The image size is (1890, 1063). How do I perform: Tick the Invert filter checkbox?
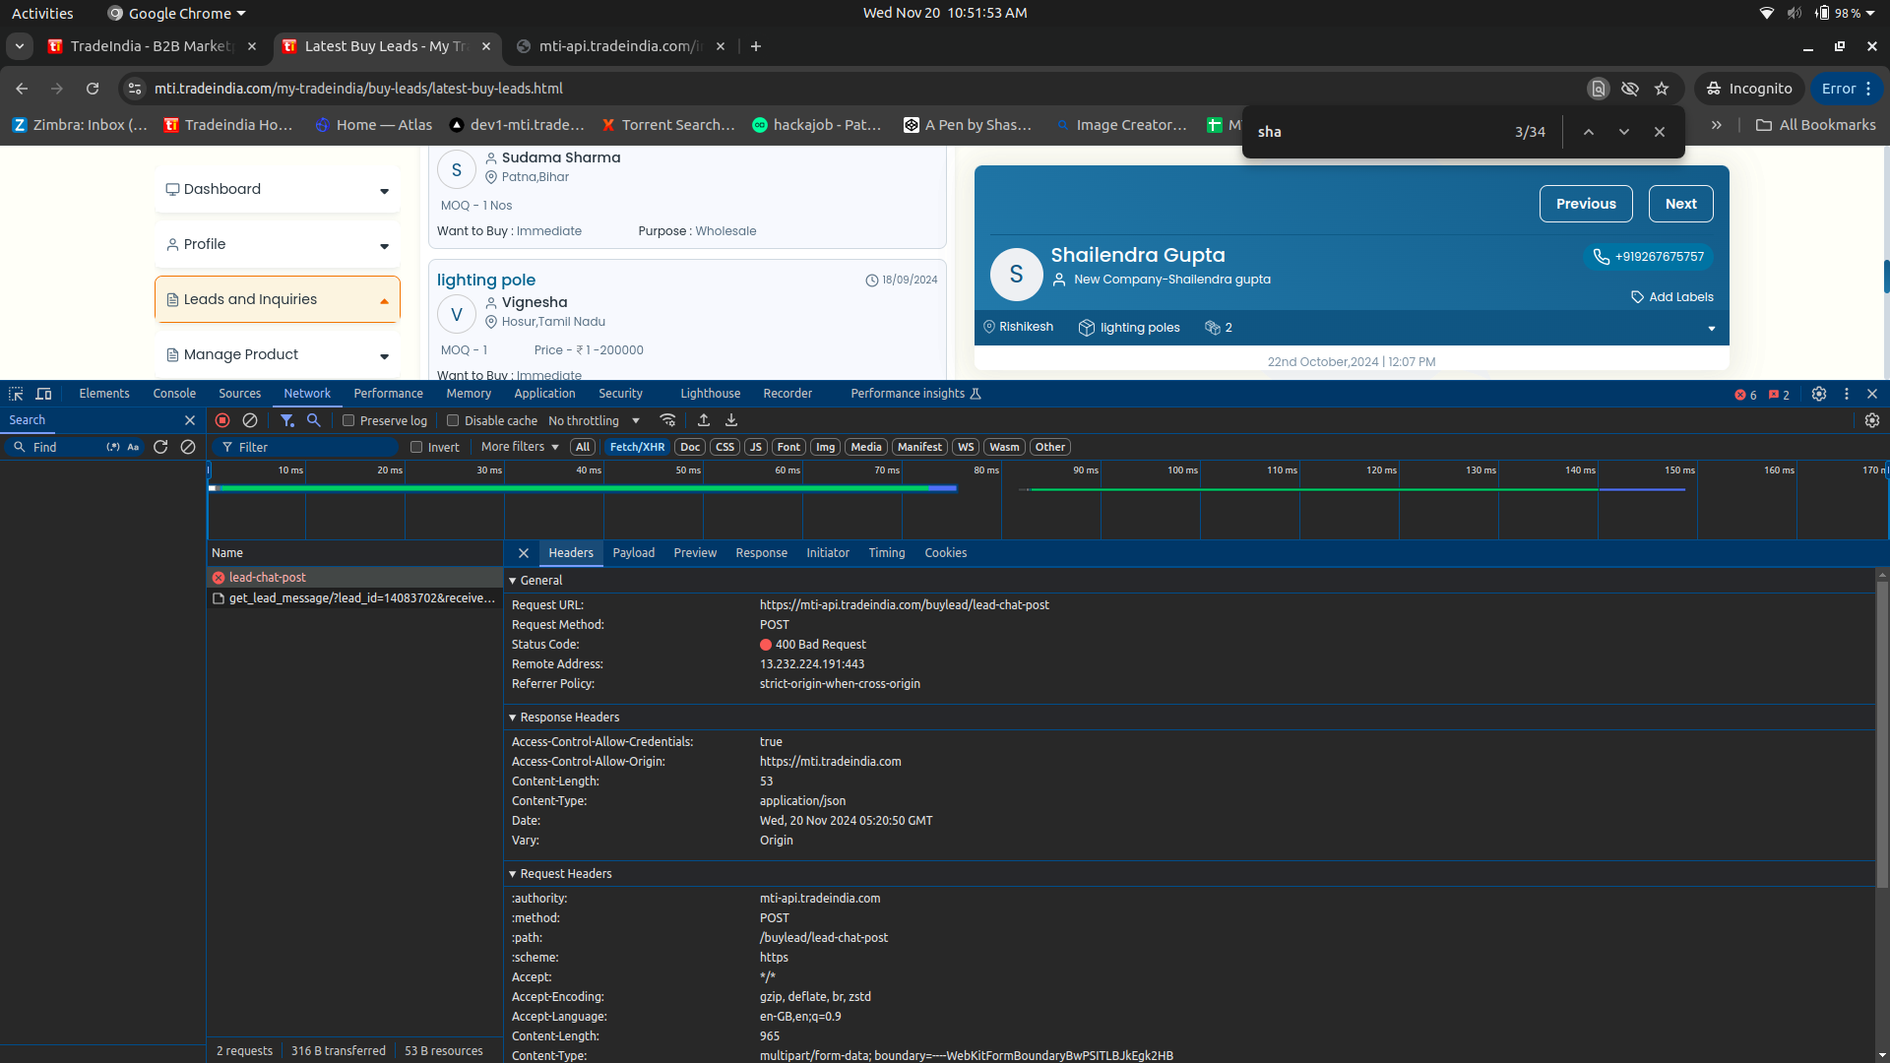[416, 447]
